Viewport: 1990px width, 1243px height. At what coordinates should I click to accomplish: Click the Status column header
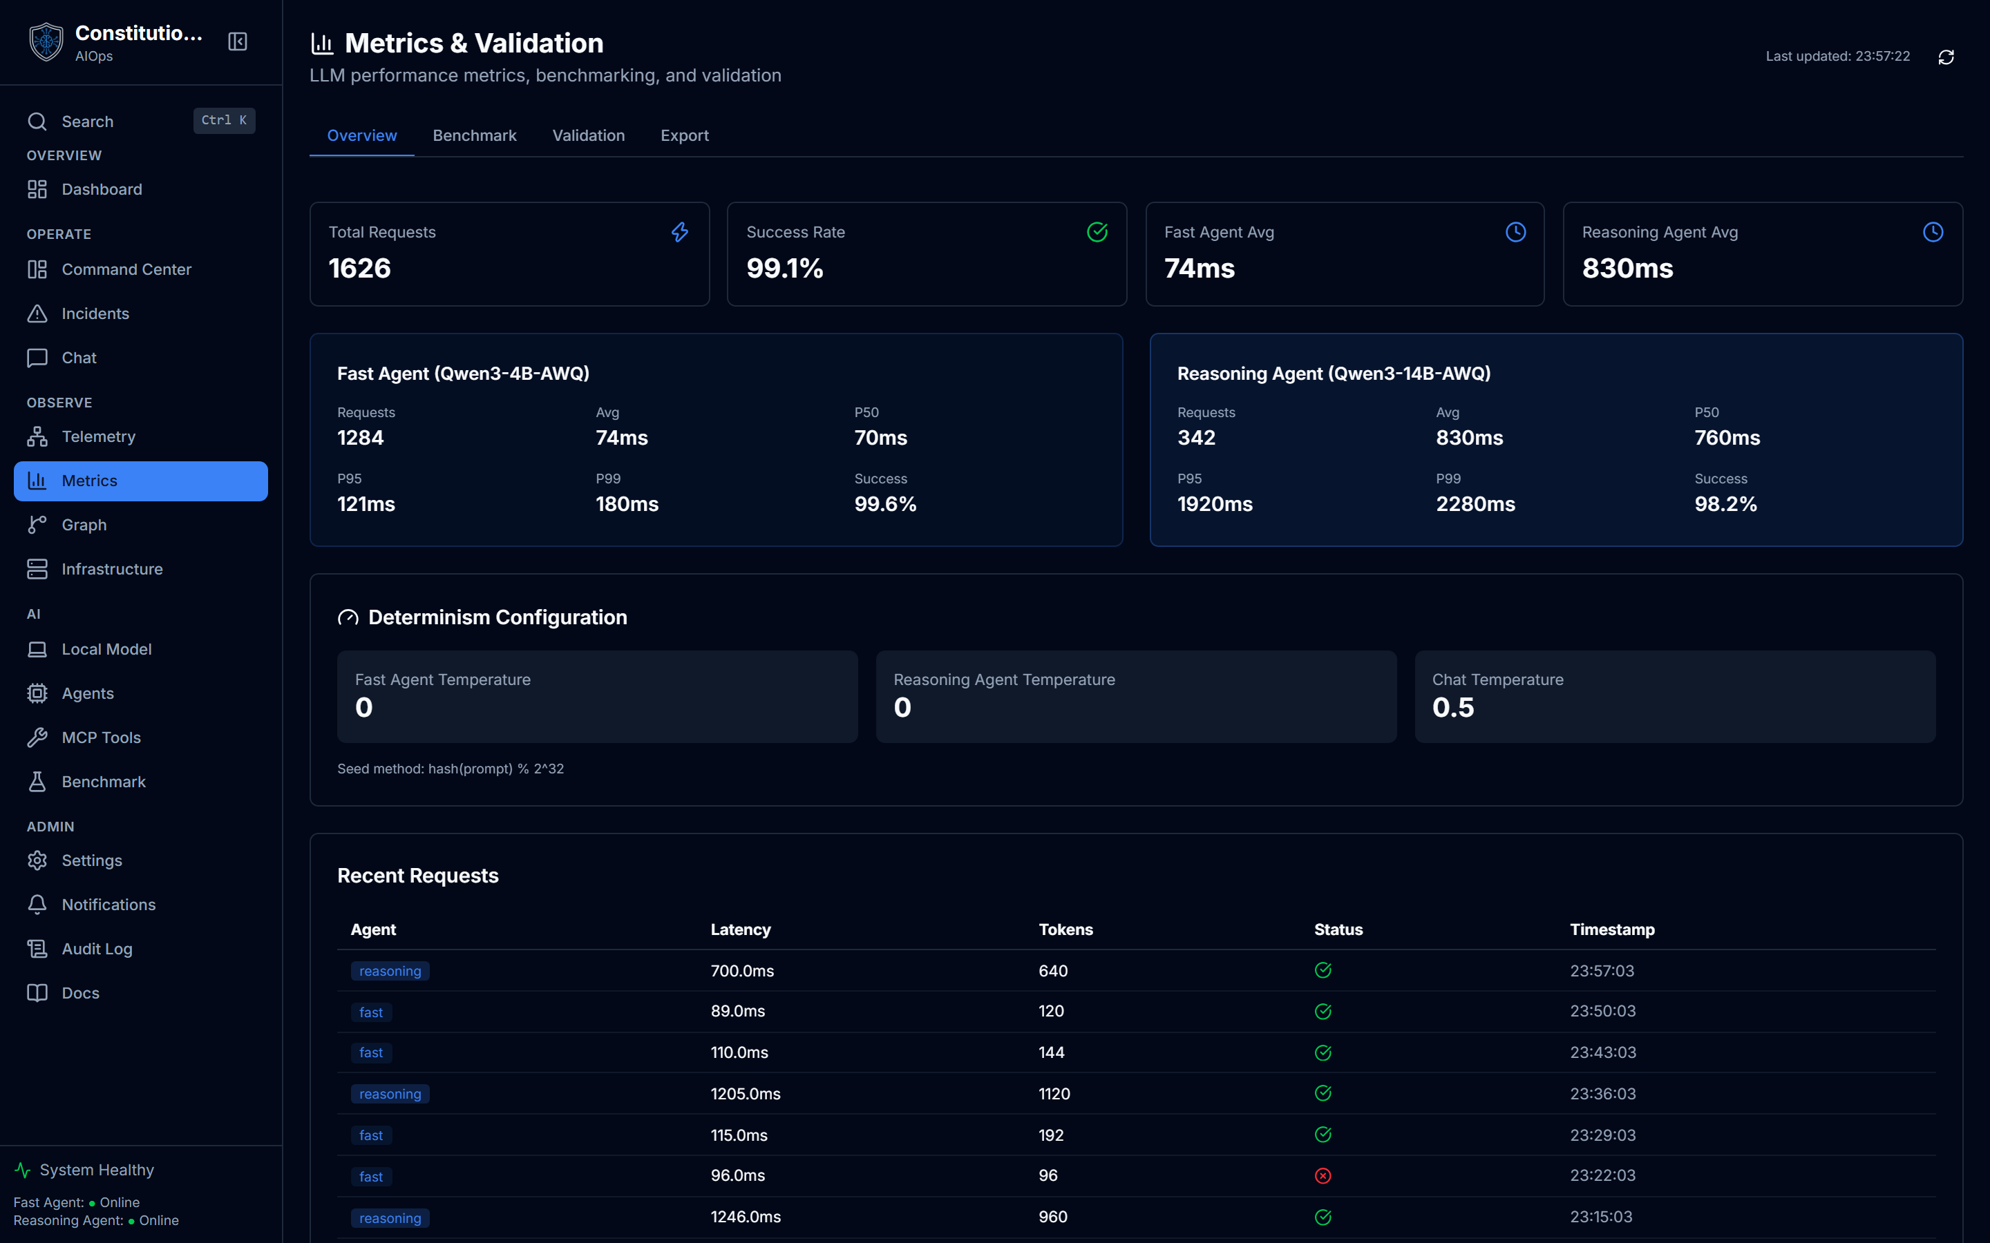pos(1338,929)
